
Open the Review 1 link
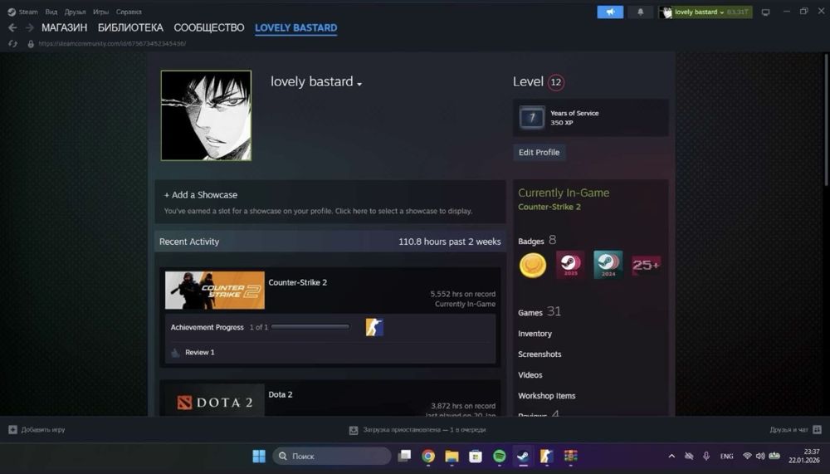click(199, 353)
